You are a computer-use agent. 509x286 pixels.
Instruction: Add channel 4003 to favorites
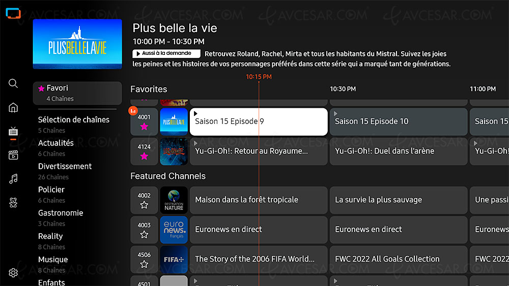point(144,235)
